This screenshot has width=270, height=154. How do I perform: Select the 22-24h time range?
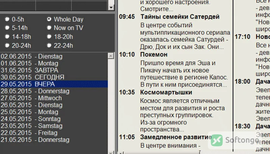(49, 45)
